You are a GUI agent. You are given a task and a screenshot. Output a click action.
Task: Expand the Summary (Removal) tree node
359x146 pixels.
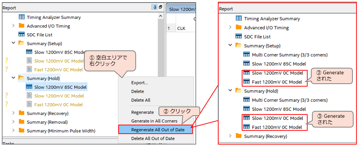pos(13,122)
